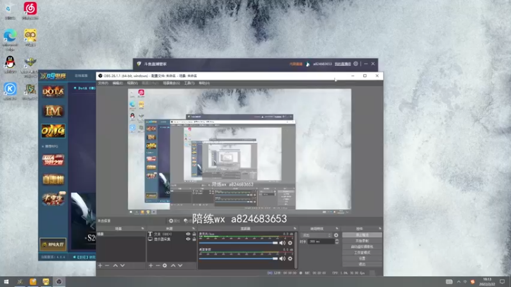Select 自走棋 in 09电竞 platform sidebar
511x287 pixels.
pyautogui.click(x=53, y=179)
